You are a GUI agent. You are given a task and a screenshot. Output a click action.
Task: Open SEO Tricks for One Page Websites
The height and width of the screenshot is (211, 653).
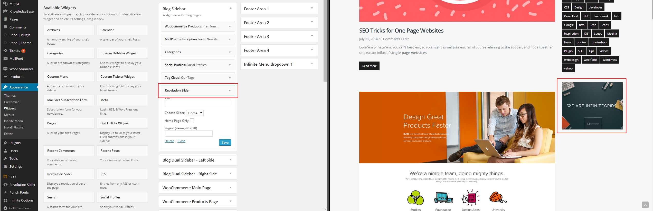(x=401, y=31)
